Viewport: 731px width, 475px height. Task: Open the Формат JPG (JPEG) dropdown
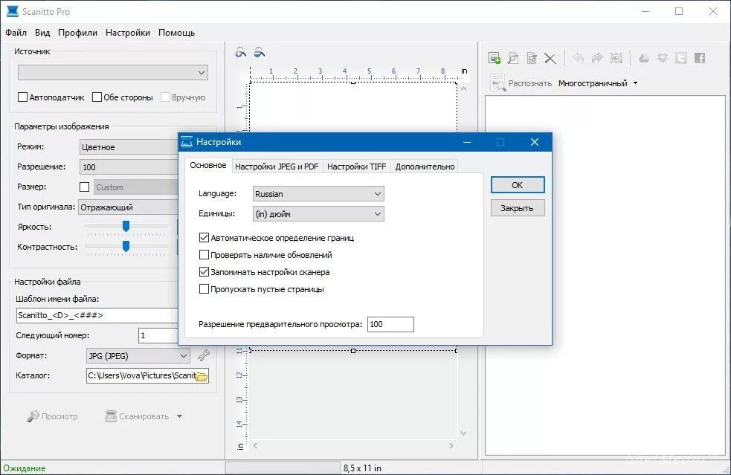click(138, 355)
